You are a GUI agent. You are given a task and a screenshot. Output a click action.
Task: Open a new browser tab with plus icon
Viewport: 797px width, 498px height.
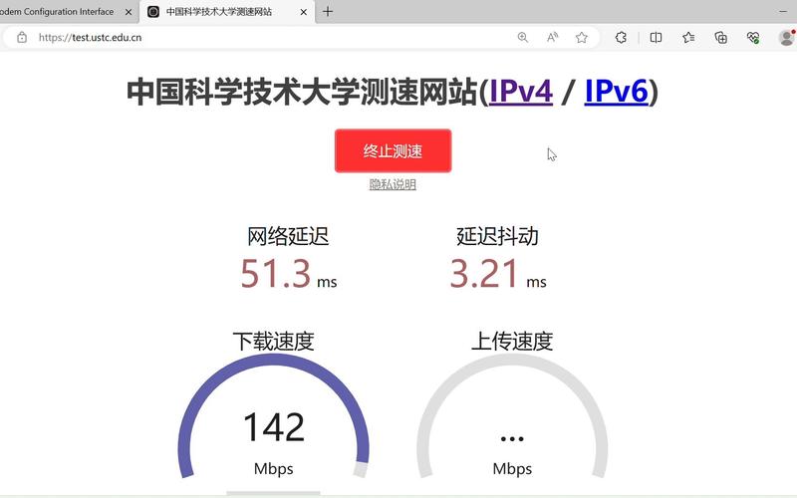328,11
